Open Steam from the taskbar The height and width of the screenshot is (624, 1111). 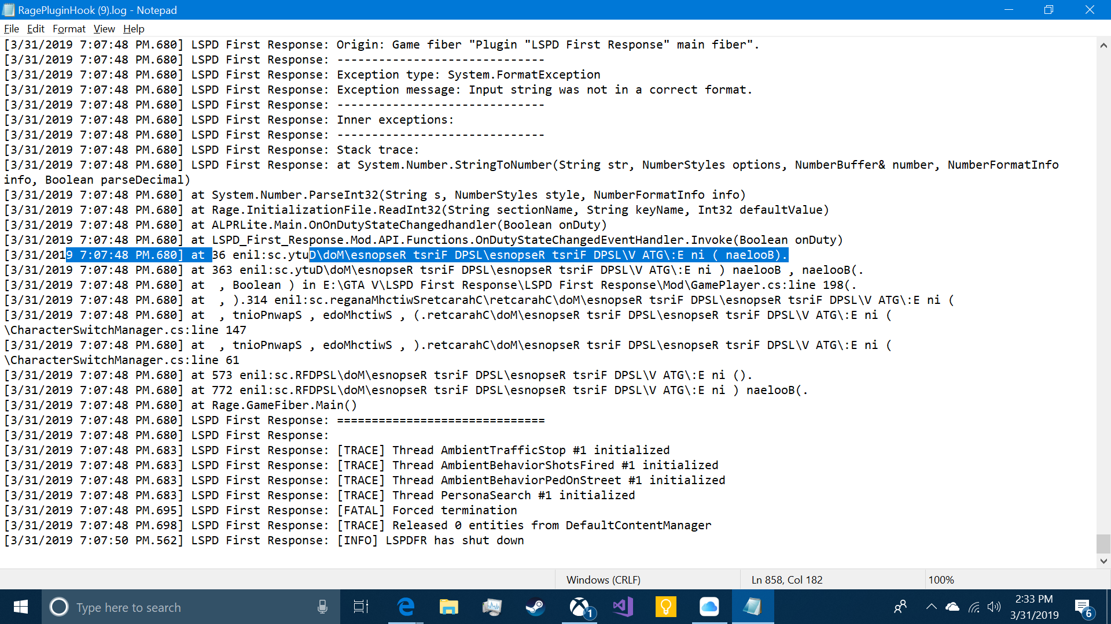click(x=535, y=607)
